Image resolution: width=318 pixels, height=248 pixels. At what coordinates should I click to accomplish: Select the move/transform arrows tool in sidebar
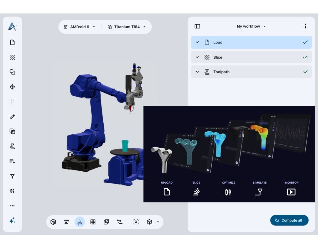point(12,87)
